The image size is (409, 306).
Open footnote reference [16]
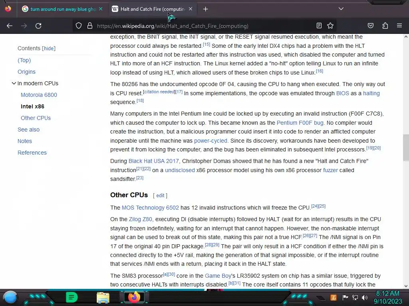(320, 71)
